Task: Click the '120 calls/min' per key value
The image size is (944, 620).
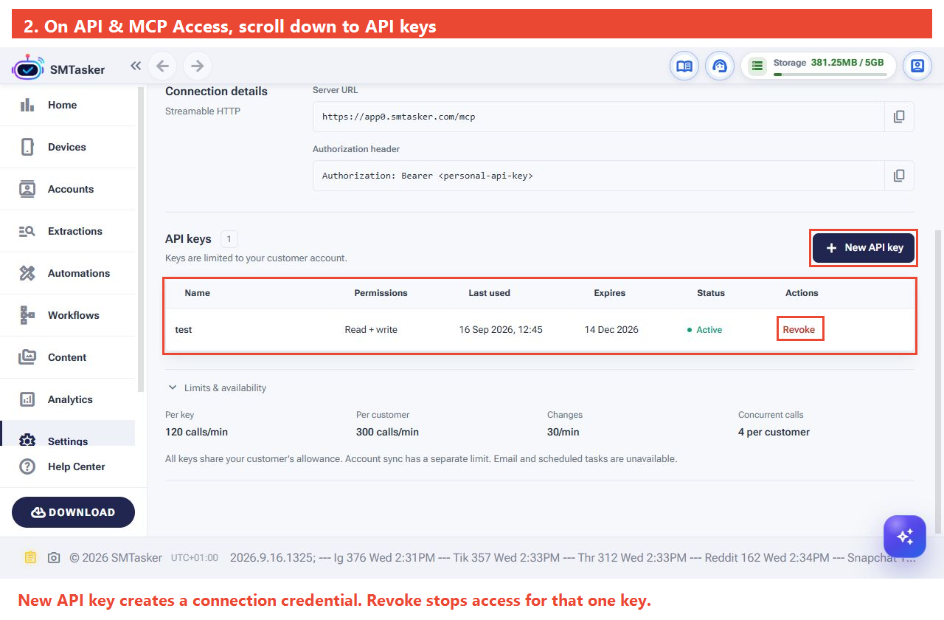Action: click(x=197, y=432)
